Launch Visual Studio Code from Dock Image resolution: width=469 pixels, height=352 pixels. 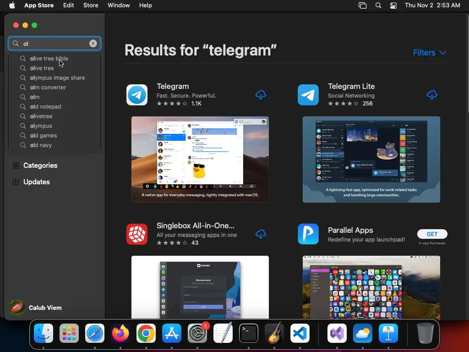tap(300, 333)
